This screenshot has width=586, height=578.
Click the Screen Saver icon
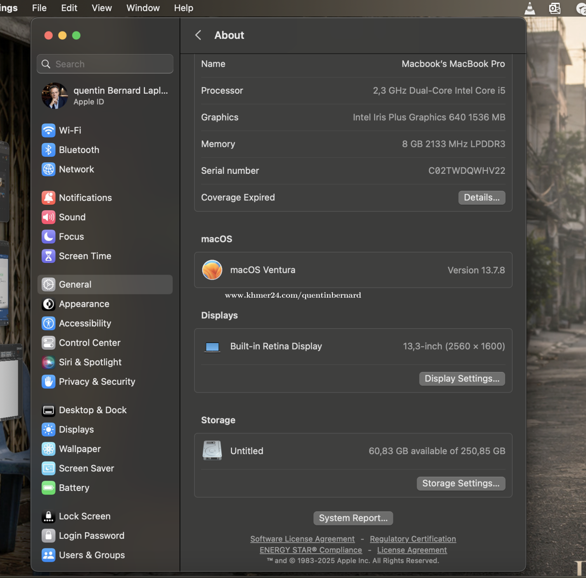point(49,468)
